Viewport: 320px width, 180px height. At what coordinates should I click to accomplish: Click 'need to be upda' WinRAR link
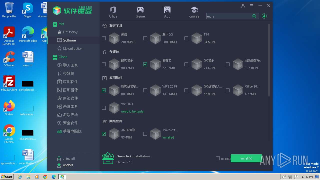(132, 111)
